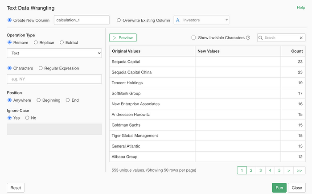312x194 pixels.
Task: Click the Preview play triangle icon
Action: pos(114,37)
